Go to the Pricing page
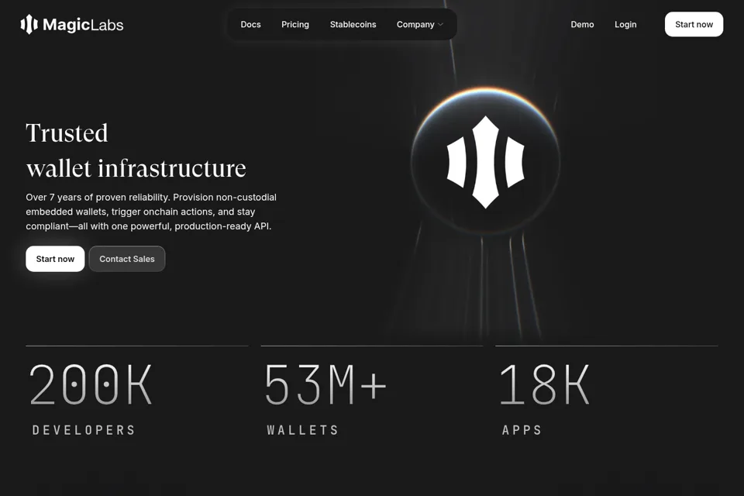 click(295, 24)
